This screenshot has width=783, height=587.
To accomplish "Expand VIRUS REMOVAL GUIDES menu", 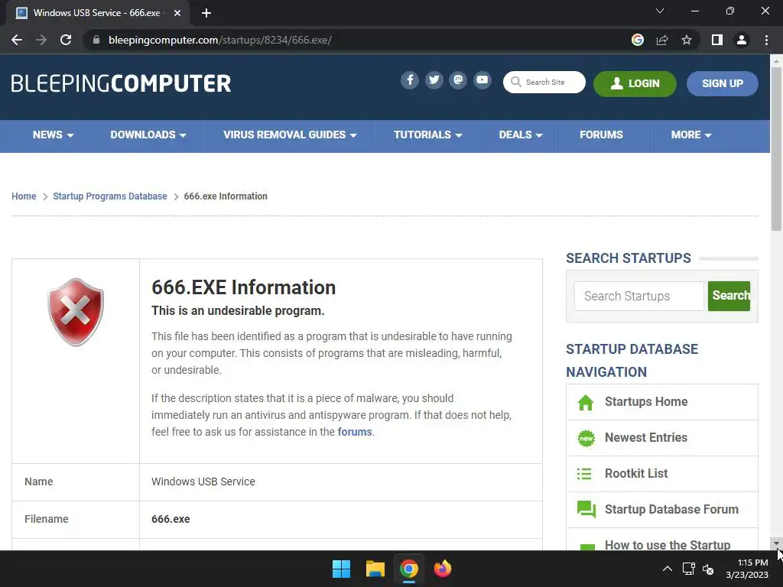I will point(290,135).
